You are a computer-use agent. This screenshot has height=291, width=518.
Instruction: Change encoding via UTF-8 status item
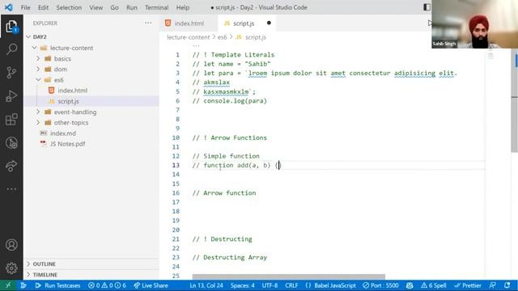tap(270, 285)
